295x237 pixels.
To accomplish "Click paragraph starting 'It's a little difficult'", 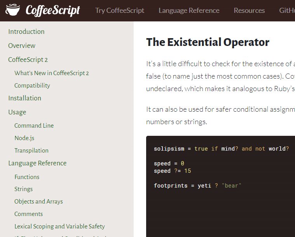I will click(220, 76).
